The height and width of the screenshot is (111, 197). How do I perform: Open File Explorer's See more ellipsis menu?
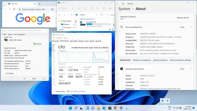coord(110,8)
